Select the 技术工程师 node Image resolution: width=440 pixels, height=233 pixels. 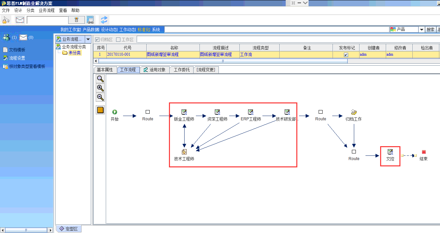[184, 155]
